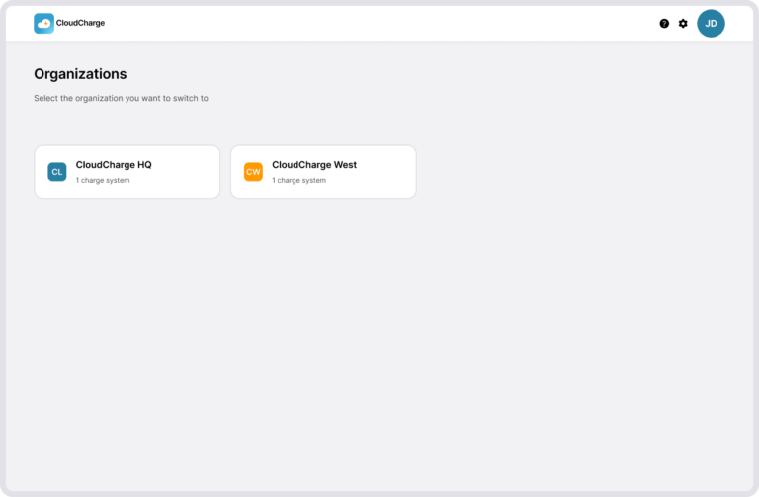Select the CloudCharge West title
759x497 pixels.
[x=314, y=165]
